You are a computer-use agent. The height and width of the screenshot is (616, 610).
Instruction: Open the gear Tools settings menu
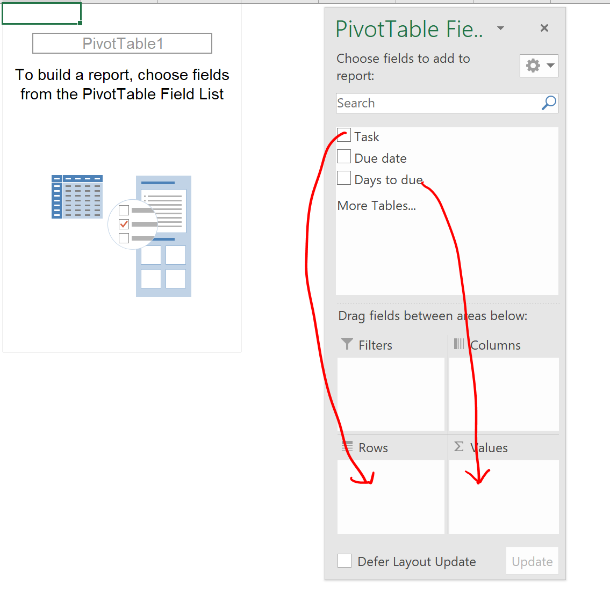tap(533, 66)
